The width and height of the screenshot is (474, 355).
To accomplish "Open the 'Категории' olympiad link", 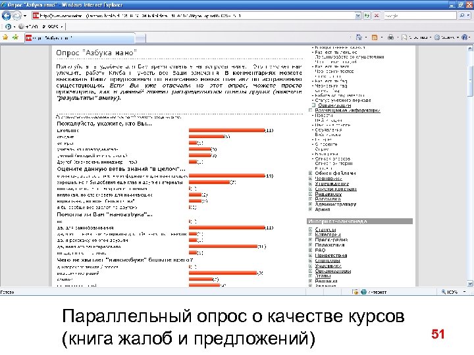I will (x=328, y=235).
